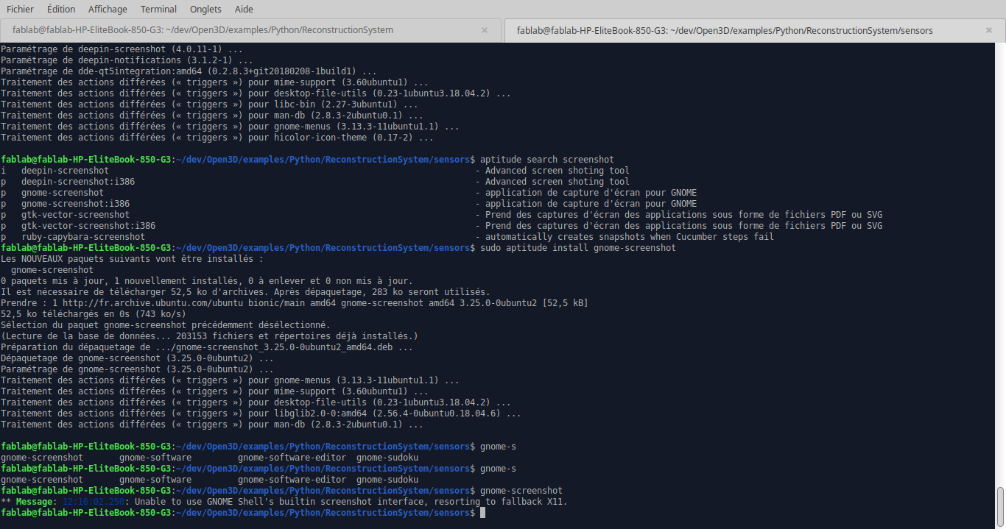The height and width of the screenshot is (529, 1006).
Task: Click the 'hicolor-icon-theme (0.17-2)' line
Action: (217, 138)
